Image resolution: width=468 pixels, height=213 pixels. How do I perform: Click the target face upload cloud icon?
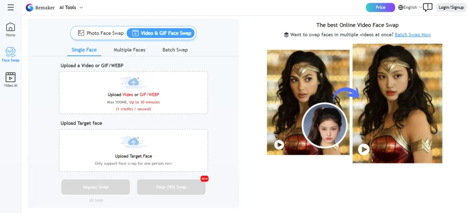click(x=134, y=142)
